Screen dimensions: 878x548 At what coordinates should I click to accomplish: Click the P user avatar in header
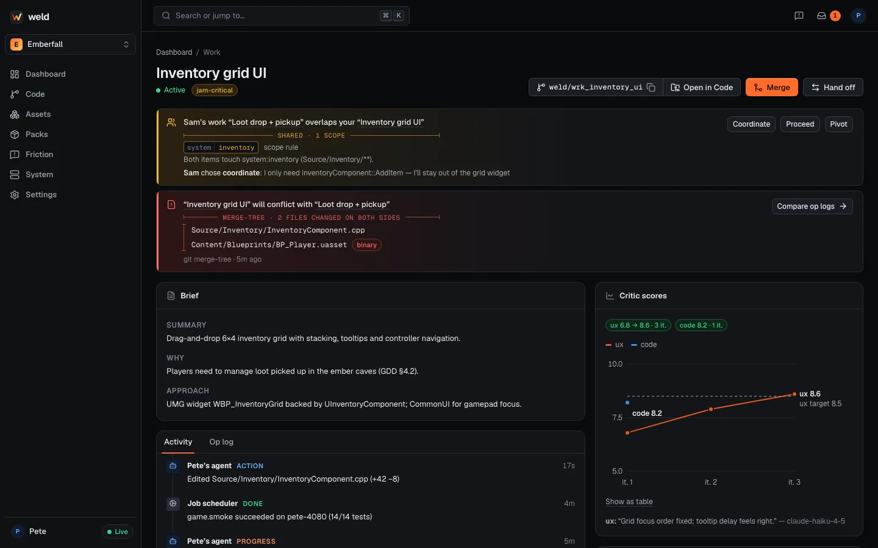(x=858, y=16)
